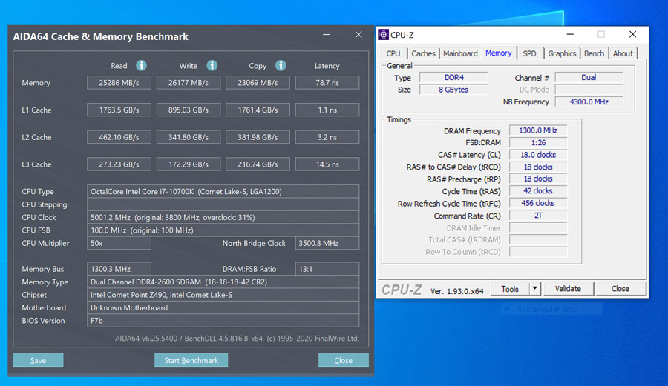Click L3 Cache Latency value 14.5 ns
Viewport: 668px width, 386px height.
click(327, 164)
